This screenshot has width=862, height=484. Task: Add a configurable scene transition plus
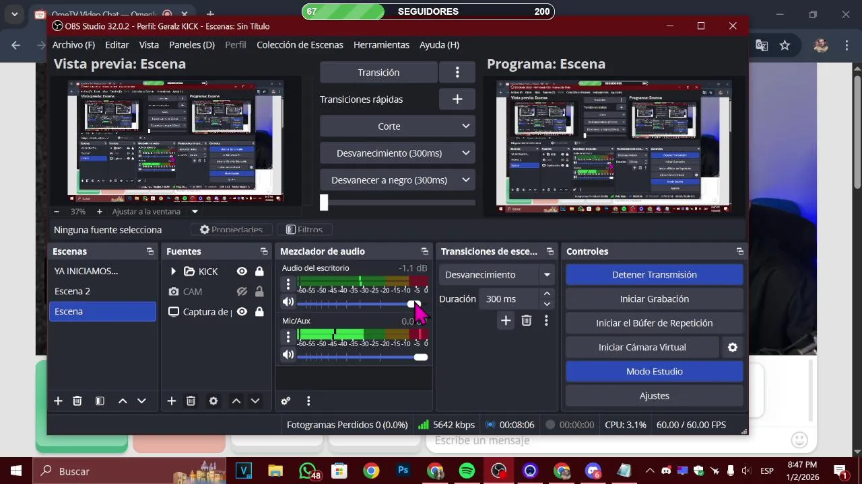point(506,321)
